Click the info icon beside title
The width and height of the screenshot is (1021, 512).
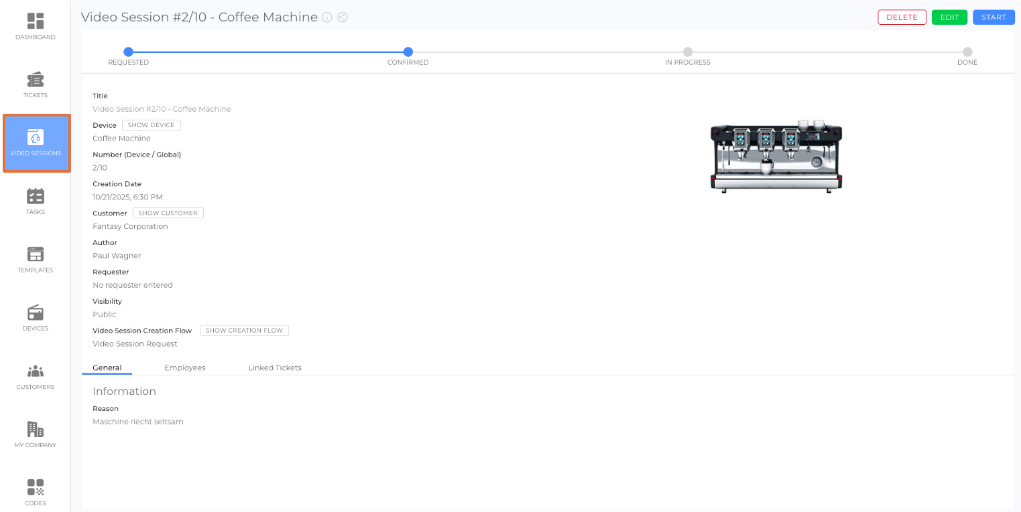pos(327,17)
